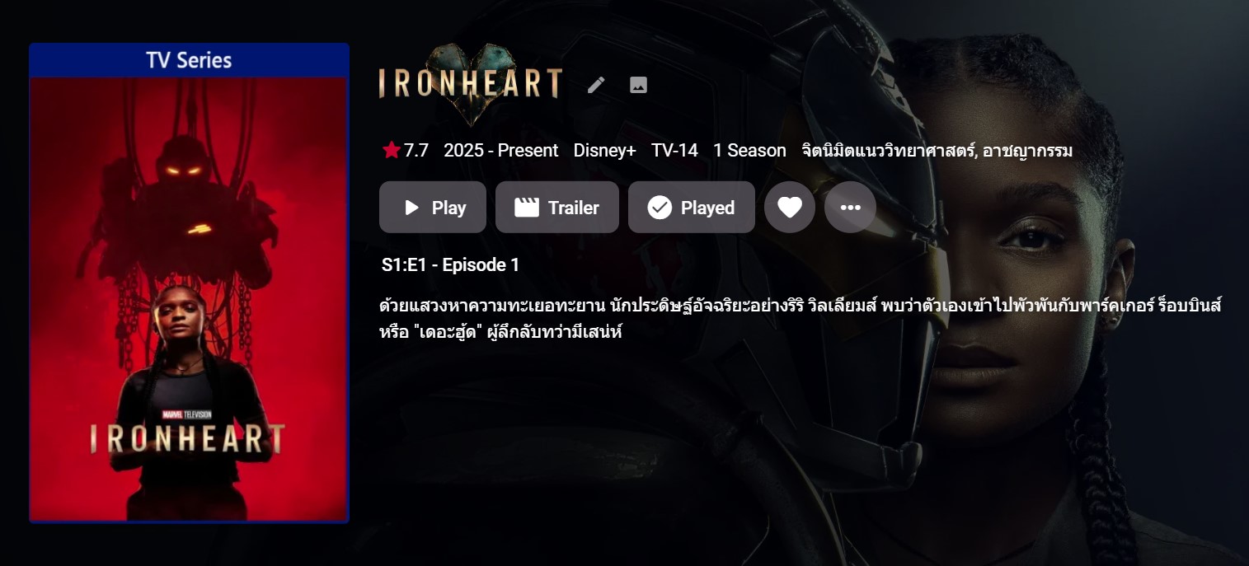Click the pencil edit metadata icon
The width and height of the screenshot is (1249, 566).
pyautogui.click(x=596, y=85)
